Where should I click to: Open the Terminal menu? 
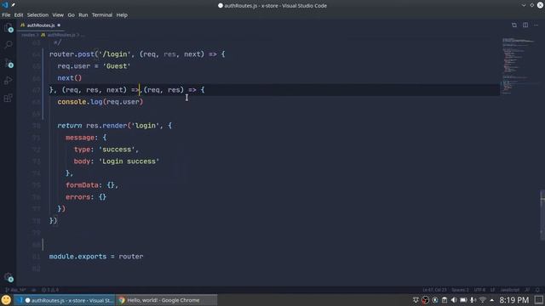pos(102,15)
